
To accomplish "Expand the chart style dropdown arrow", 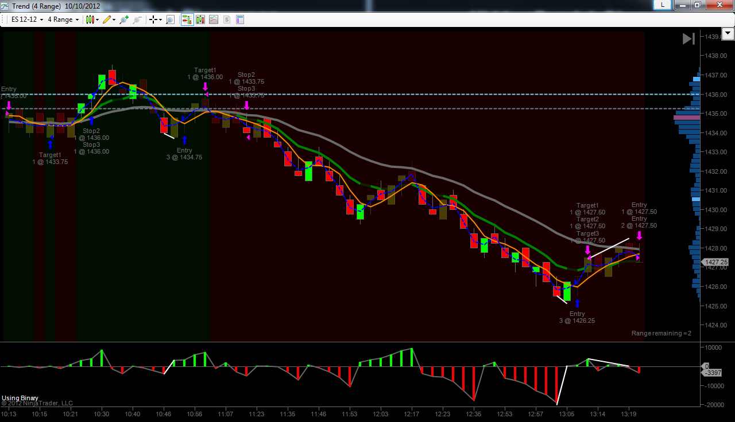I will (97, 19).
